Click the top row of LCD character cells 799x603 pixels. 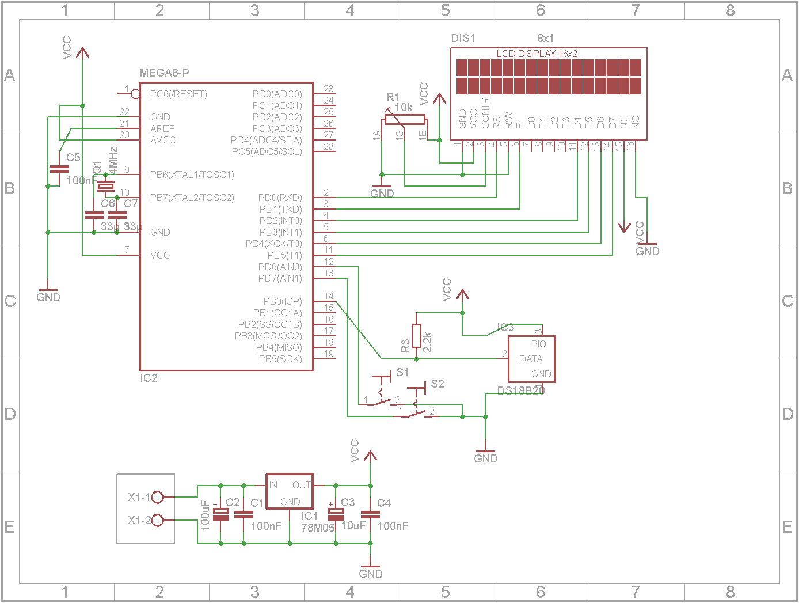(x=549, y=68)
